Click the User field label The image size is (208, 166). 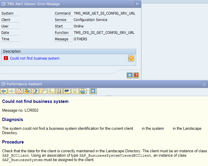pyautogui.click(x=5, y=26)
